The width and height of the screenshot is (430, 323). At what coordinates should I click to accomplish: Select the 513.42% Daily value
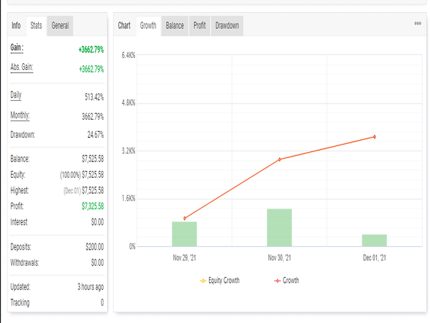[94, 97]
